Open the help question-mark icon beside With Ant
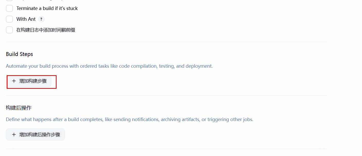Screen dimensions: 362x156 [x=41, y=19]
